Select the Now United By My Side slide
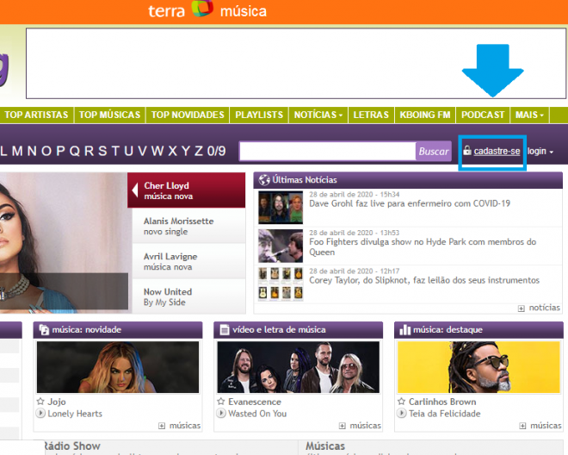Image resolution: width=568 pixels, height=455 pixels. tap(188, 296)
